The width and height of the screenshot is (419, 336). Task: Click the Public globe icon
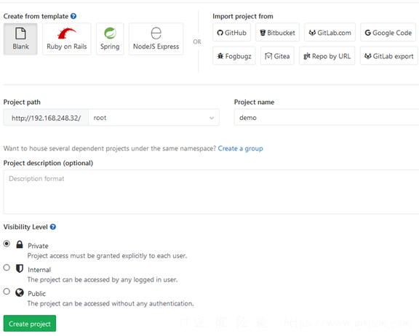[20, 292]
